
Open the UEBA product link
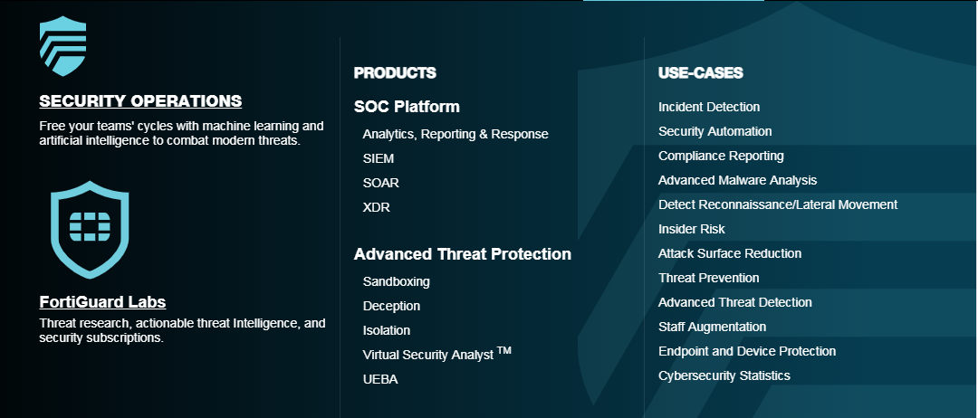coord(379,379)
